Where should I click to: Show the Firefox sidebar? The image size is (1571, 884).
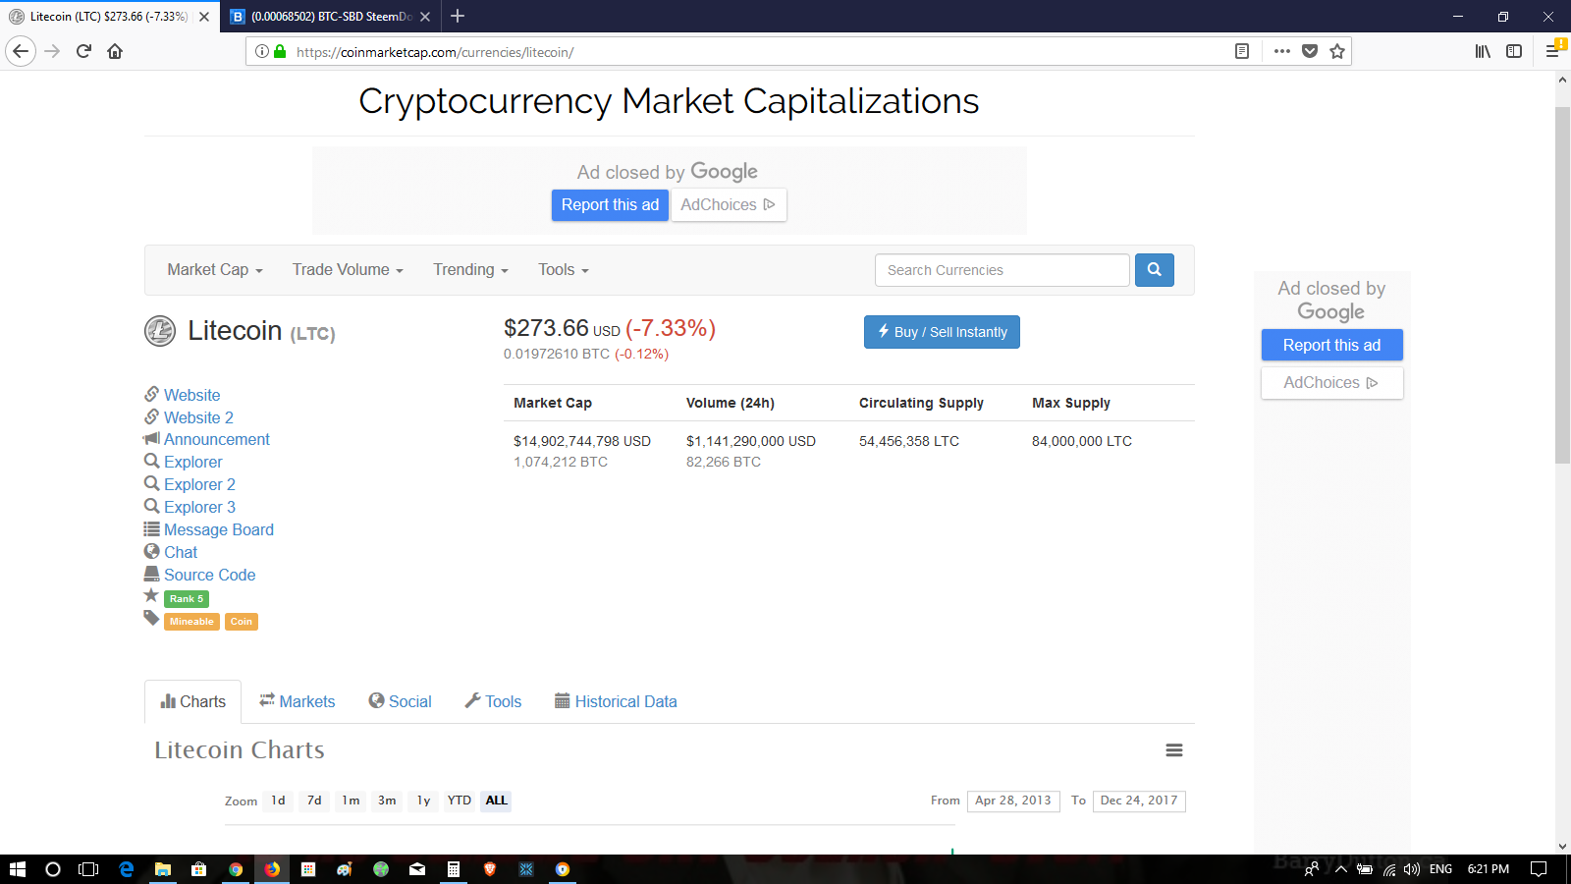1514,51
